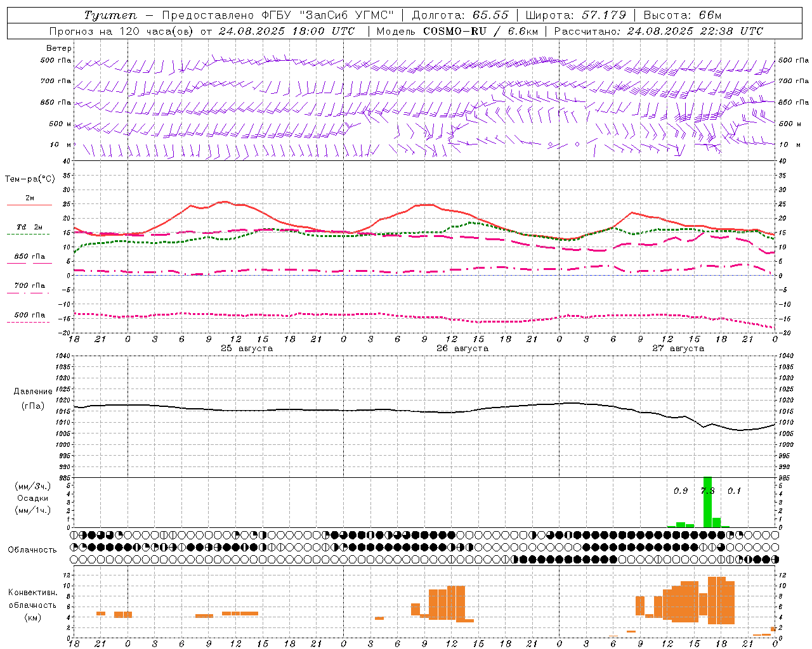Click the 'Долгота: 65.55' header field
The image size is (812, 649).
tap(460, 15)
